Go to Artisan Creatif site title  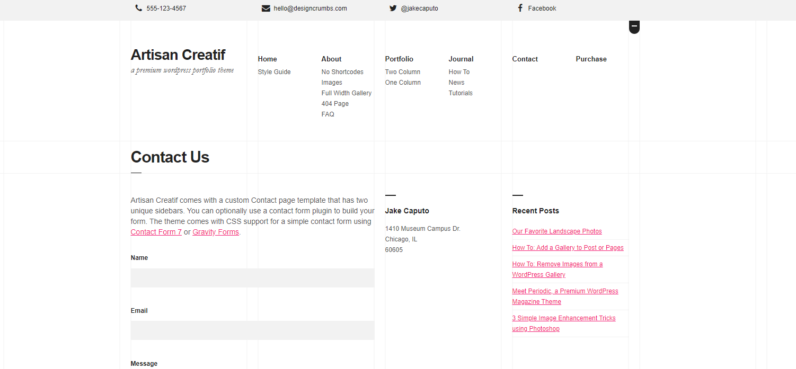point(178,55)
